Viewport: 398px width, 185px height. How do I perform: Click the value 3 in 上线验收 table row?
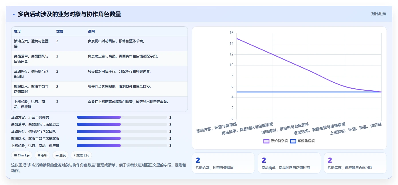[57, 102]
